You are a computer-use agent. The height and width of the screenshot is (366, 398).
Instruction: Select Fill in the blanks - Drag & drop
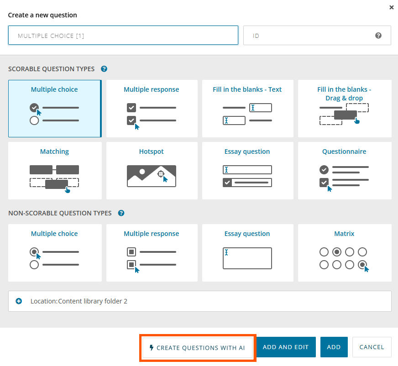coord(344,109)
